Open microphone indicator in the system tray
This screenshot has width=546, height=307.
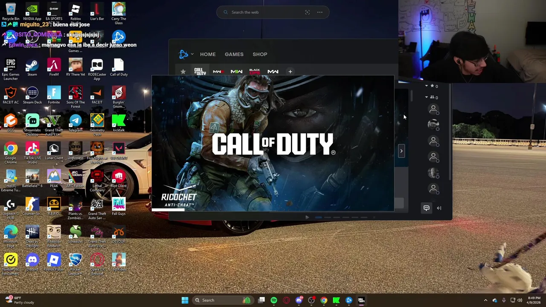pyautogui.click(x=504, y=300)
